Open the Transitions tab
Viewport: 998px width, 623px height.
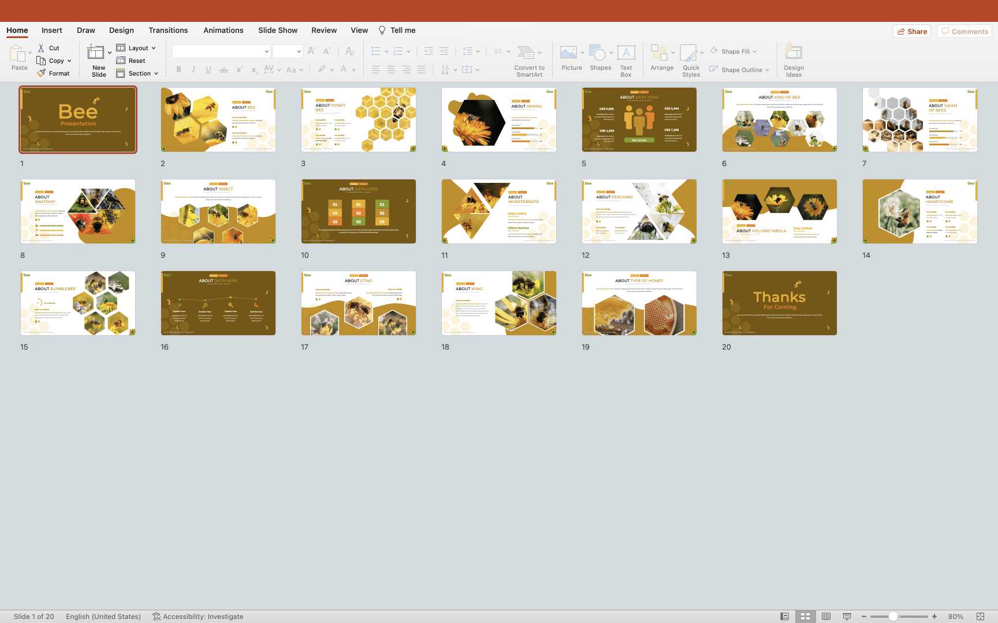[167, 31]
